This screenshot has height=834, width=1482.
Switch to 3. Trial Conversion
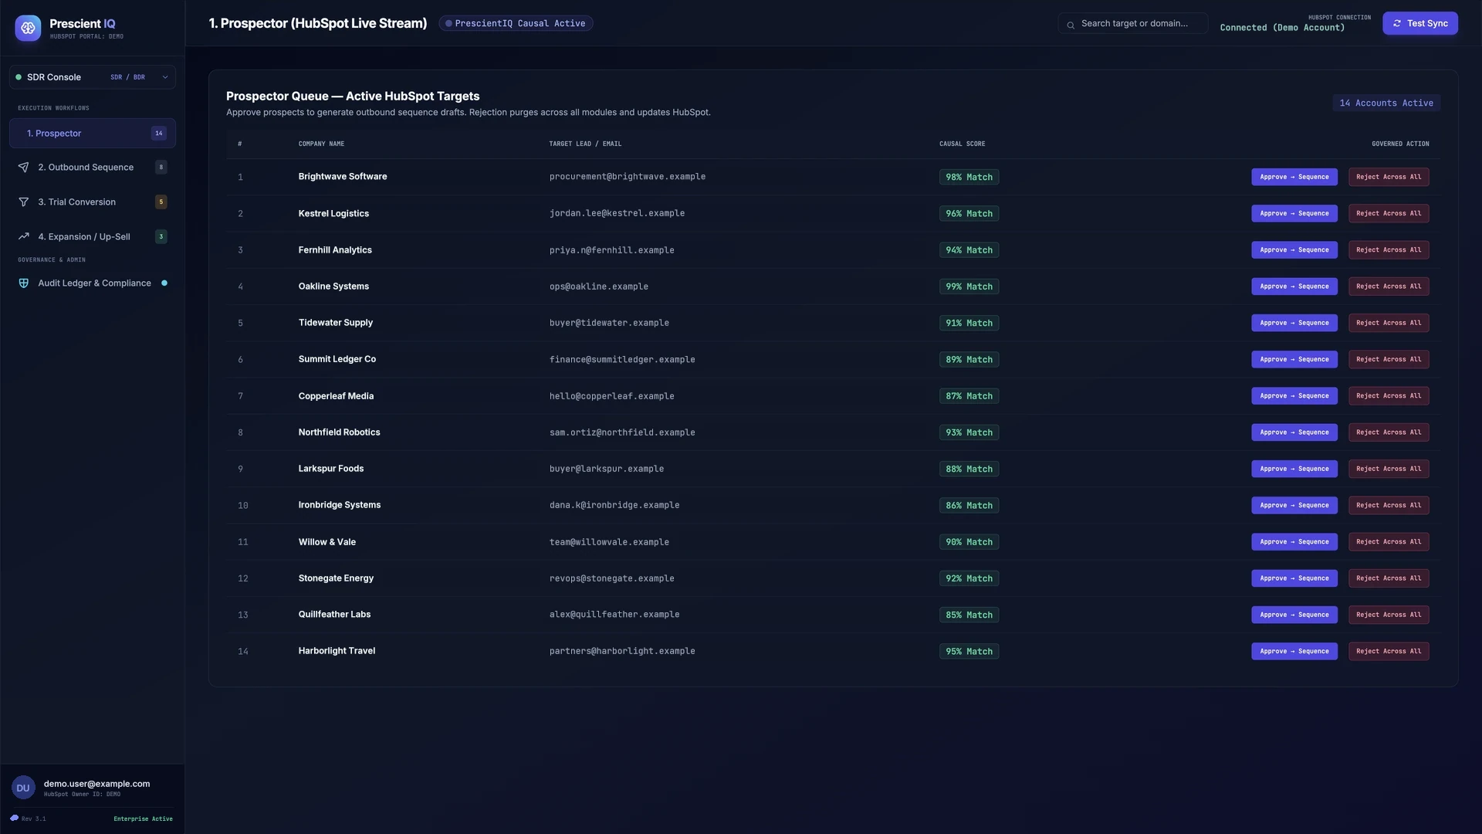click(x=93, y=202)
